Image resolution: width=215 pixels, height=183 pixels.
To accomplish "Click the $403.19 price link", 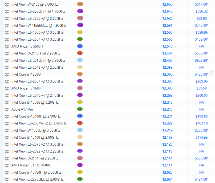I will [202, 123].
